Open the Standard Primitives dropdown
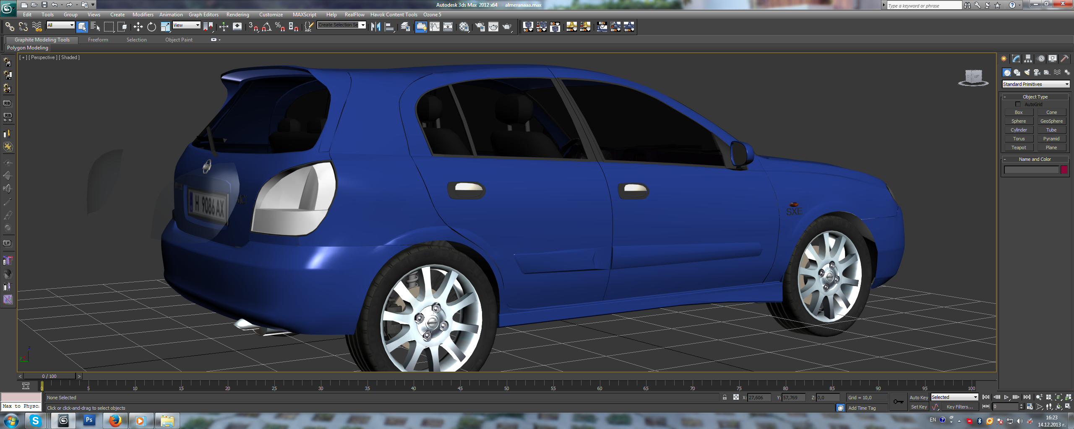This screenshot has height=429, width=1074. coord(1035,84)
